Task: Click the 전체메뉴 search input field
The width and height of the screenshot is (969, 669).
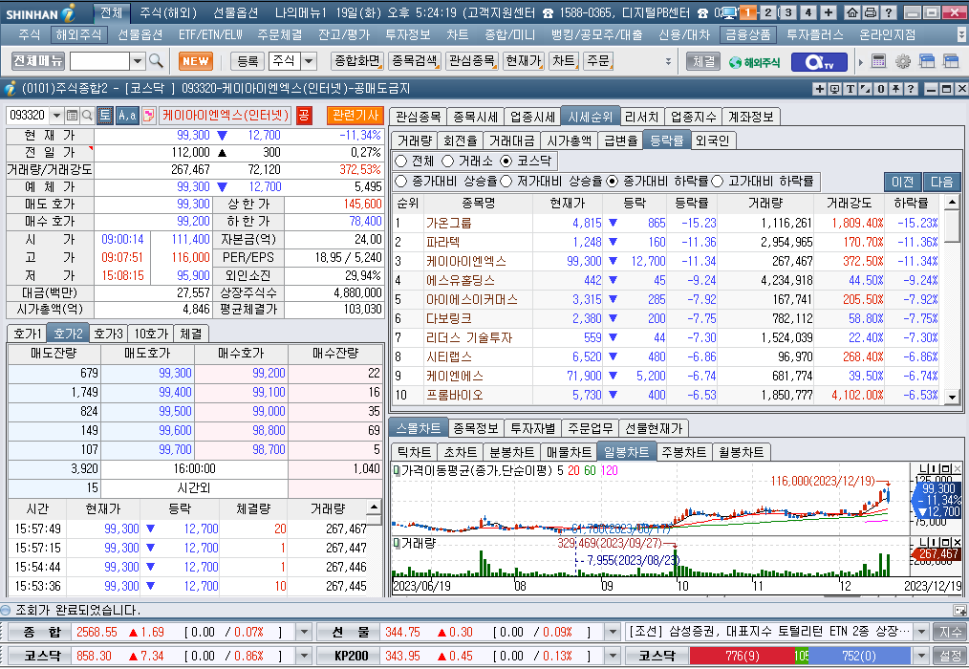Action: coord(99,60)
